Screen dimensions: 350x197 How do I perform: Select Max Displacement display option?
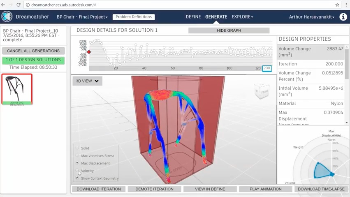77,163
